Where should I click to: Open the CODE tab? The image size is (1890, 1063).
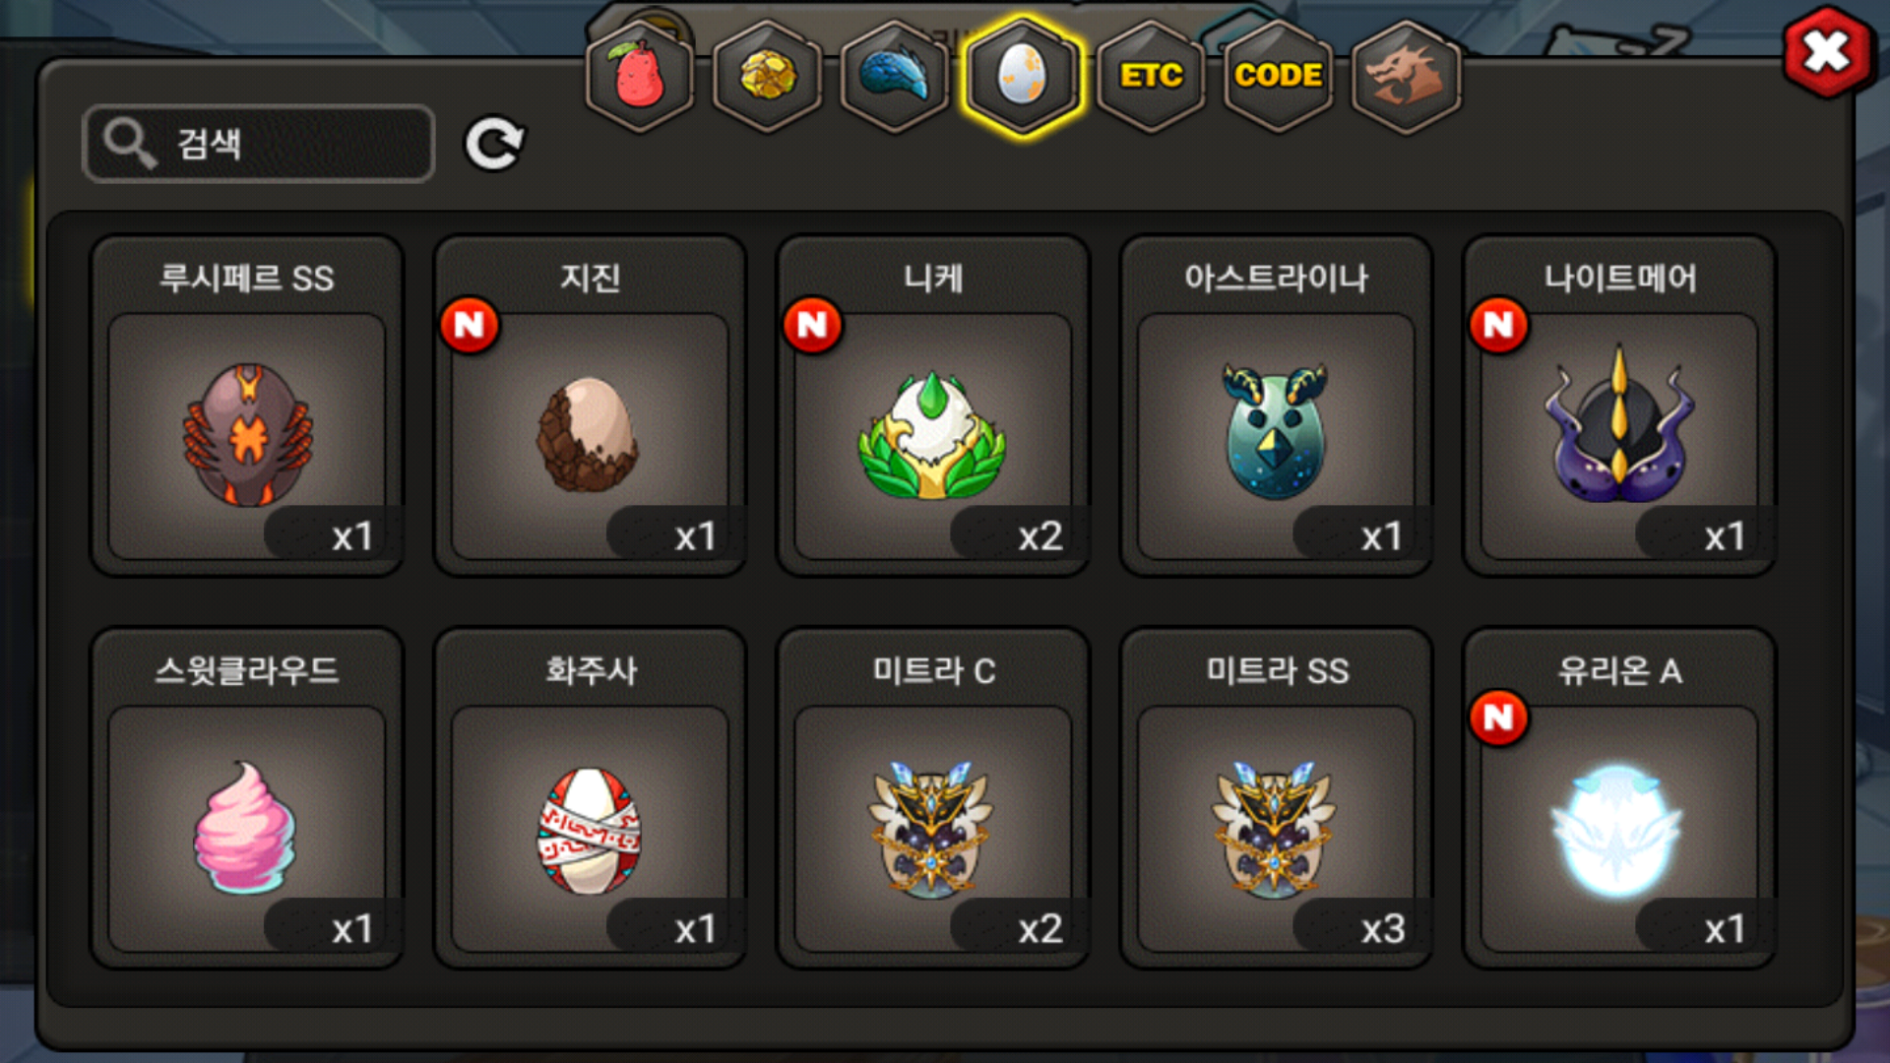pyautogui.click(x=1279, y=76)
